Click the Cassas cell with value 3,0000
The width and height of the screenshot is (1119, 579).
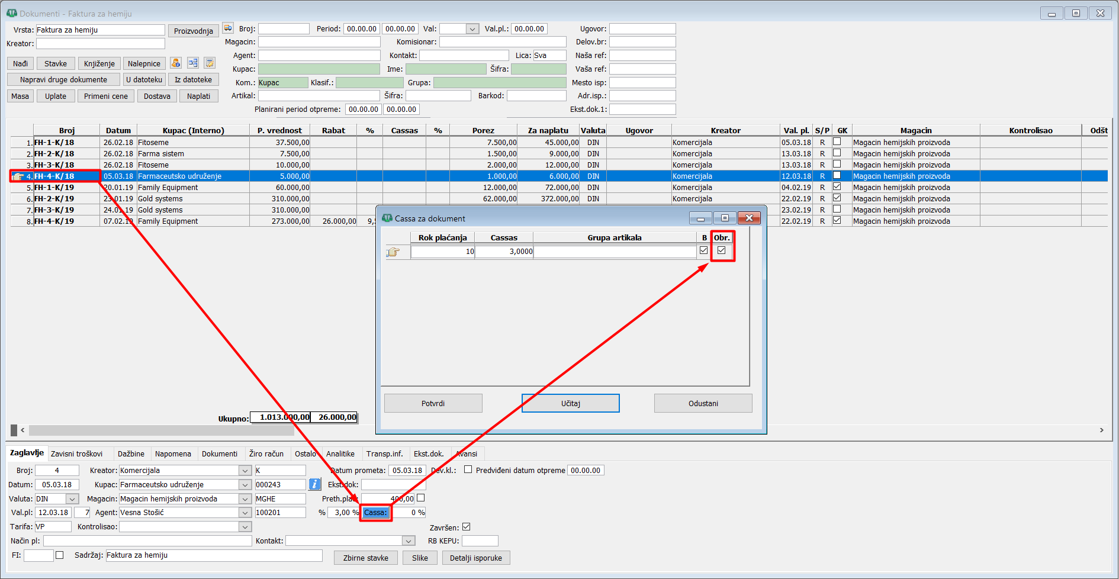coord(504,252)
